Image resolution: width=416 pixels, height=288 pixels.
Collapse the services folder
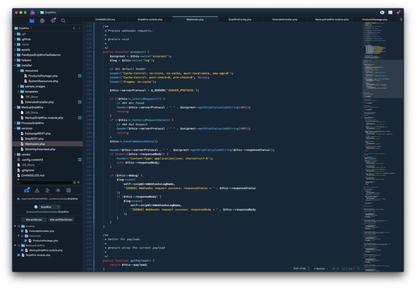15,128
